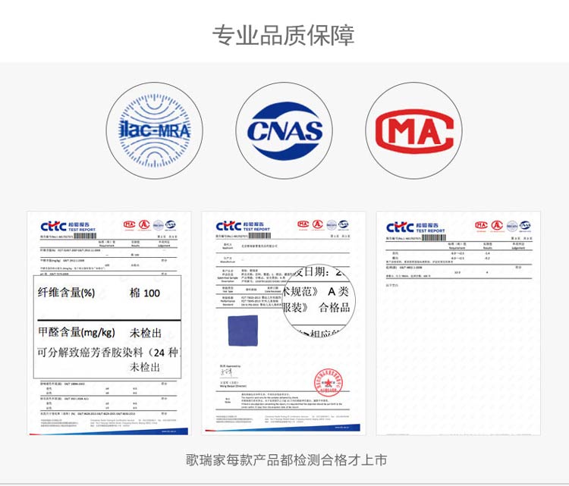Click the ilac-MRA certification logo
Image resolution: width=569 pixels, height=486 pixels.
tap(154, 130)
